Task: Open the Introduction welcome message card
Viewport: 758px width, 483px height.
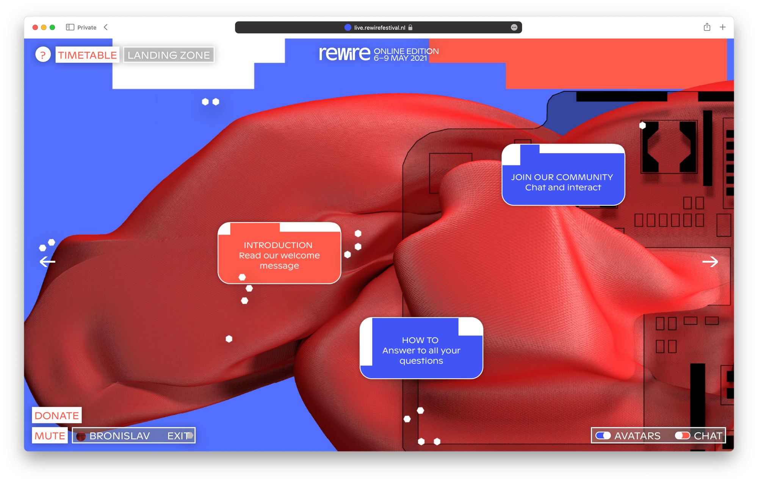Action: coord(279,255)
